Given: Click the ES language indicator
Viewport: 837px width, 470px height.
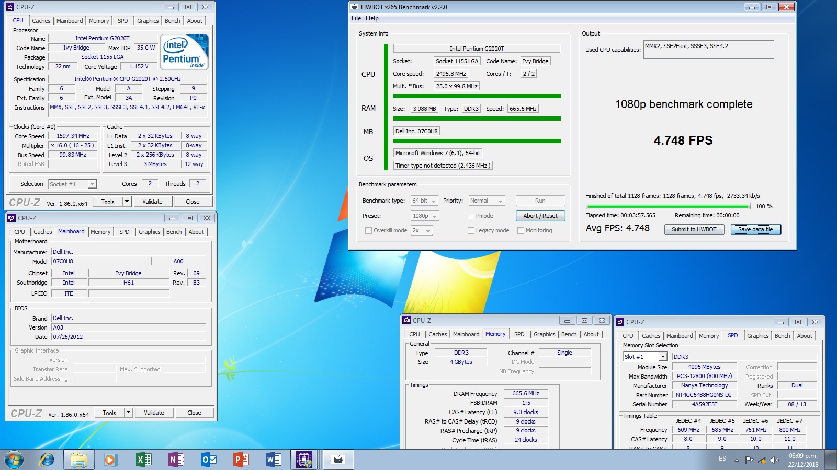Looking at the screenshot, I should click(722, 459).
